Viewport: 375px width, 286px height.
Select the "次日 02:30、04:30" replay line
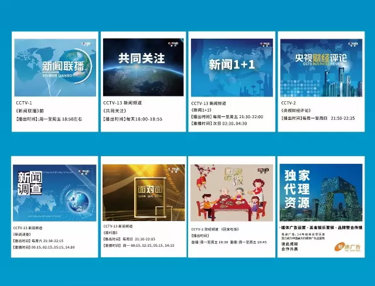coord(230,123)
